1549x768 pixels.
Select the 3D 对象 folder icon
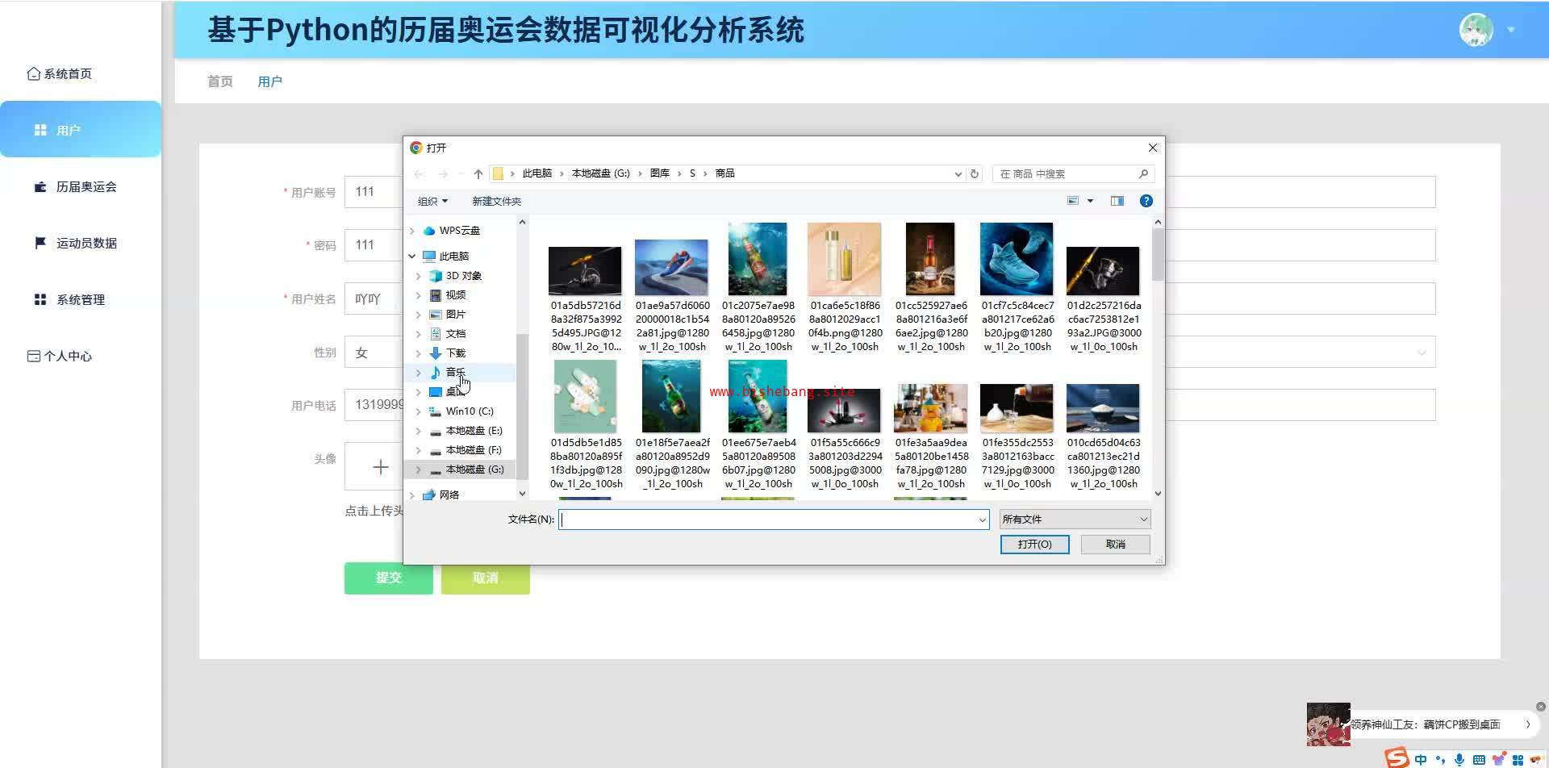pos(436,276)
